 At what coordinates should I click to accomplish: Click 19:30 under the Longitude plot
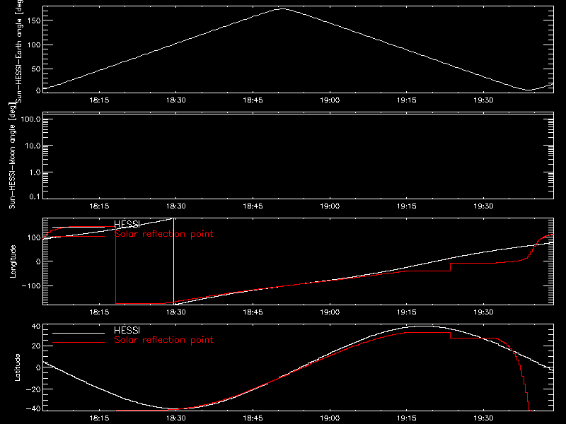point(484,312)
